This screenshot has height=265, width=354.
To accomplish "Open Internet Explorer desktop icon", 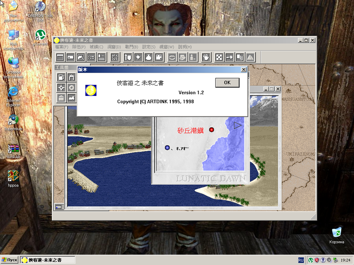I will click(x=13, y=96).
